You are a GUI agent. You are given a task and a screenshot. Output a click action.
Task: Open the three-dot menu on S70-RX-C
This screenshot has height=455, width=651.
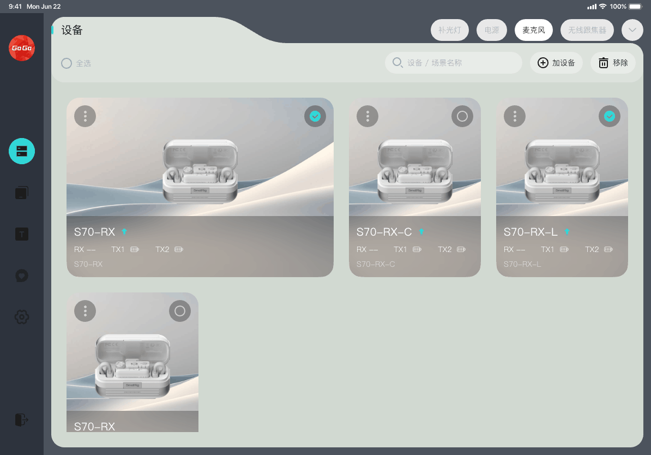(367, 116)
